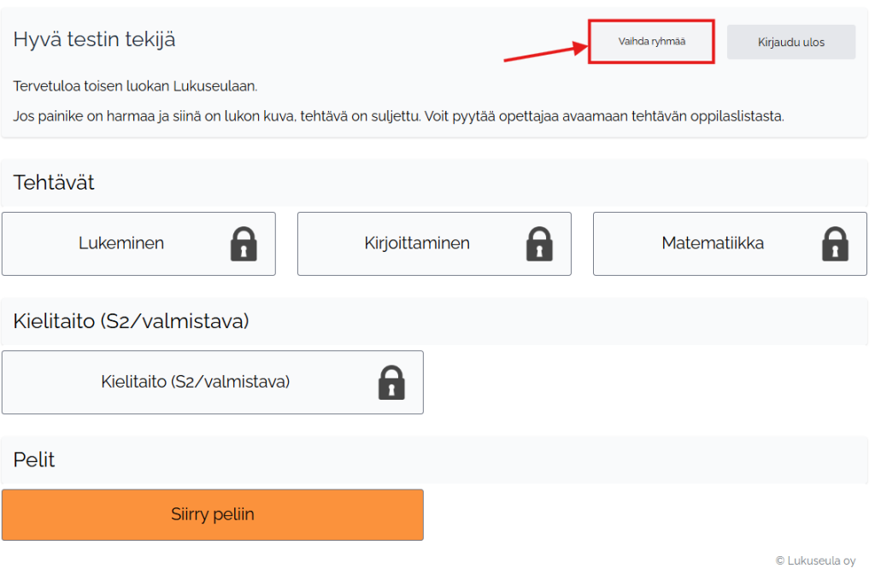Click the Hyvä testin tekijä heading
The width and height of the screenshot is (875, 580).
[x=95, y=39]
